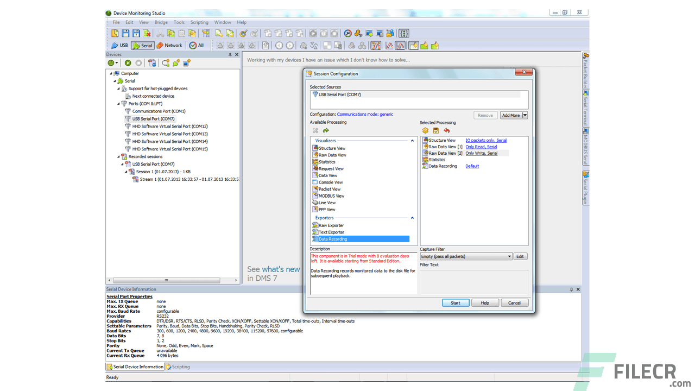The image size is (695, 391).
Task: Click the New document toolbar icon
Action: coord(115,33)
